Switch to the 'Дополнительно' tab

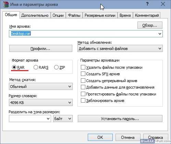(35, 15)
